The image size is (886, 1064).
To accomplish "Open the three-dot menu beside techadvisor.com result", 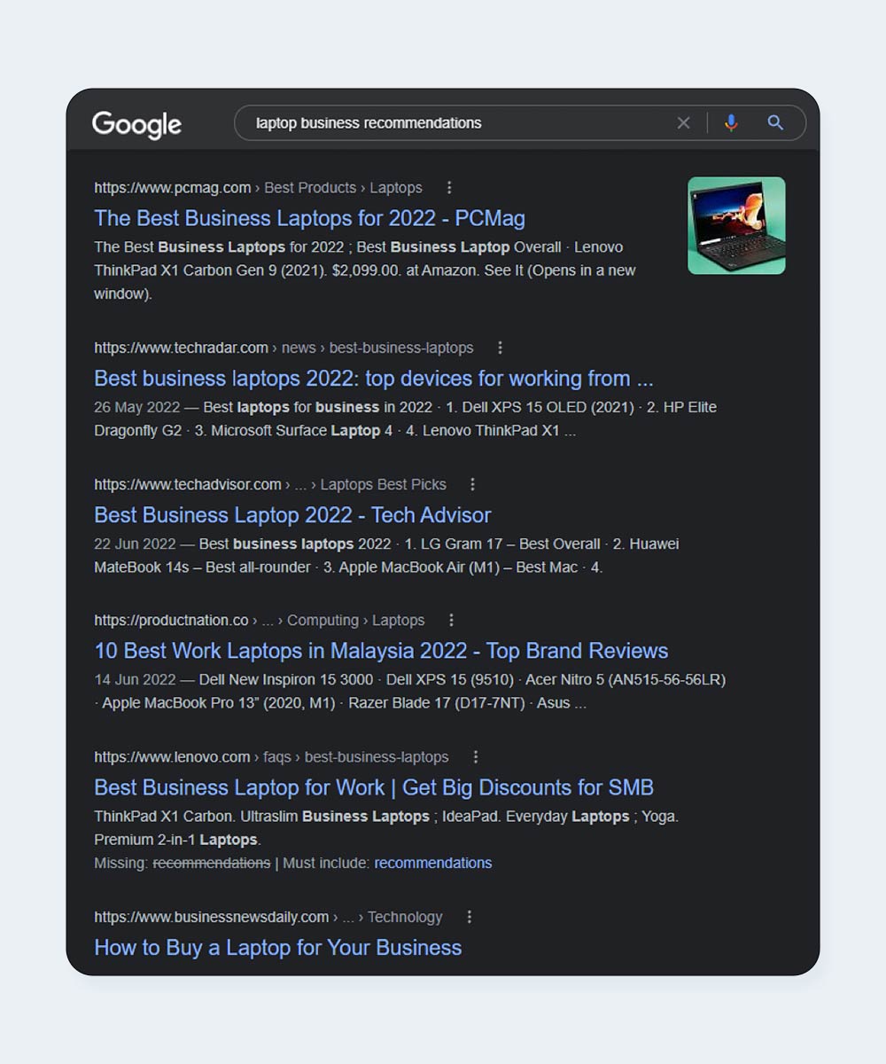I will [472, 484].
